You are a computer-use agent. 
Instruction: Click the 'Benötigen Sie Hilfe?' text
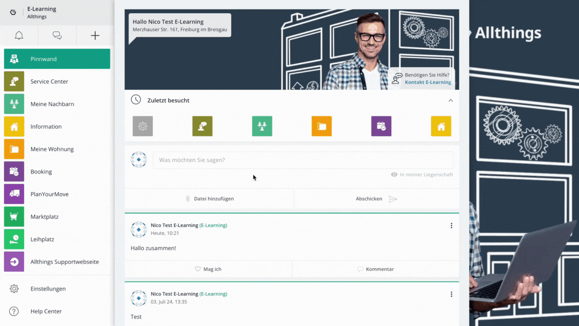coord(427,74)
